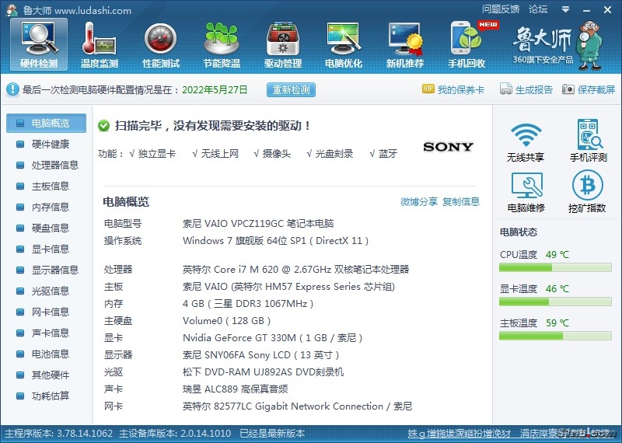Image resolution: width=622 pixels, height=443 pixels.
Task: Open the 温度监测 temperature monitor
Action: pyautogui.click(x=100, y=44)
